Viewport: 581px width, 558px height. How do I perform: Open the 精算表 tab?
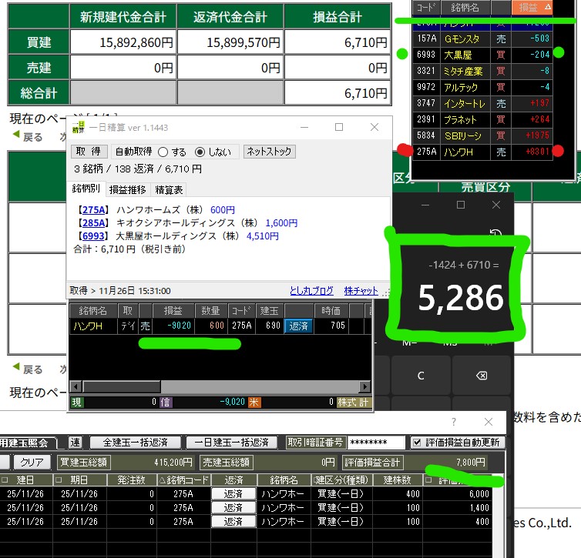(x=168, y=189)
